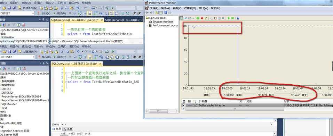The image size is (333, 136).
Task: Click parse checkmark icon in lower SSMS toolbar
Action: 75,57
